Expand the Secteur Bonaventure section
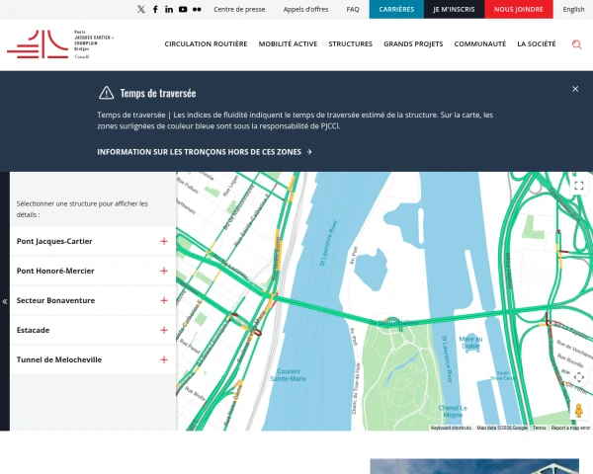 pyautogui.click(x=164, y=300)
